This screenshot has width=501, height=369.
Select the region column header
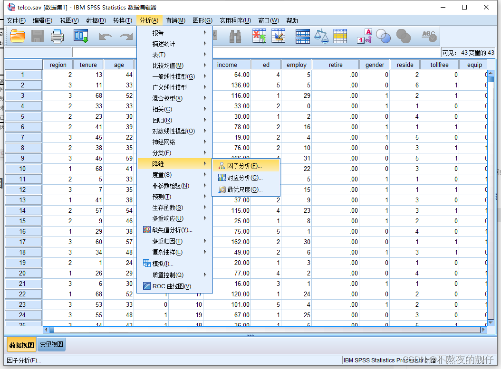(x=58, y=65)
